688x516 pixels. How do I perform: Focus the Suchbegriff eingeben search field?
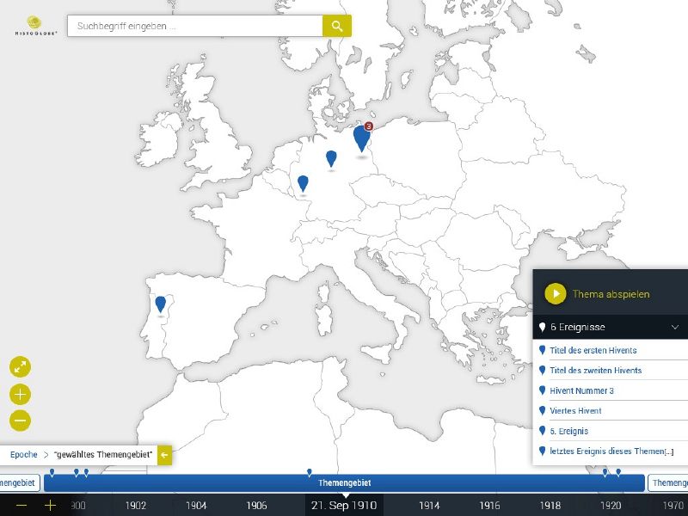point(195,26)
